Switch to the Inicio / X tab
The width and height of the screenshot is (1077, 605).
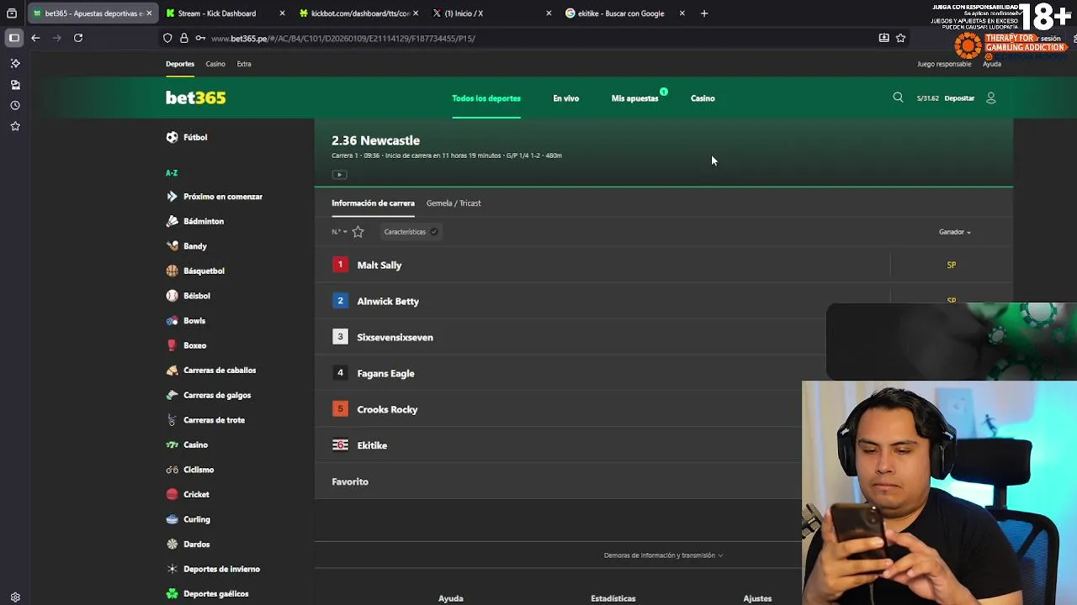[491, 13]
